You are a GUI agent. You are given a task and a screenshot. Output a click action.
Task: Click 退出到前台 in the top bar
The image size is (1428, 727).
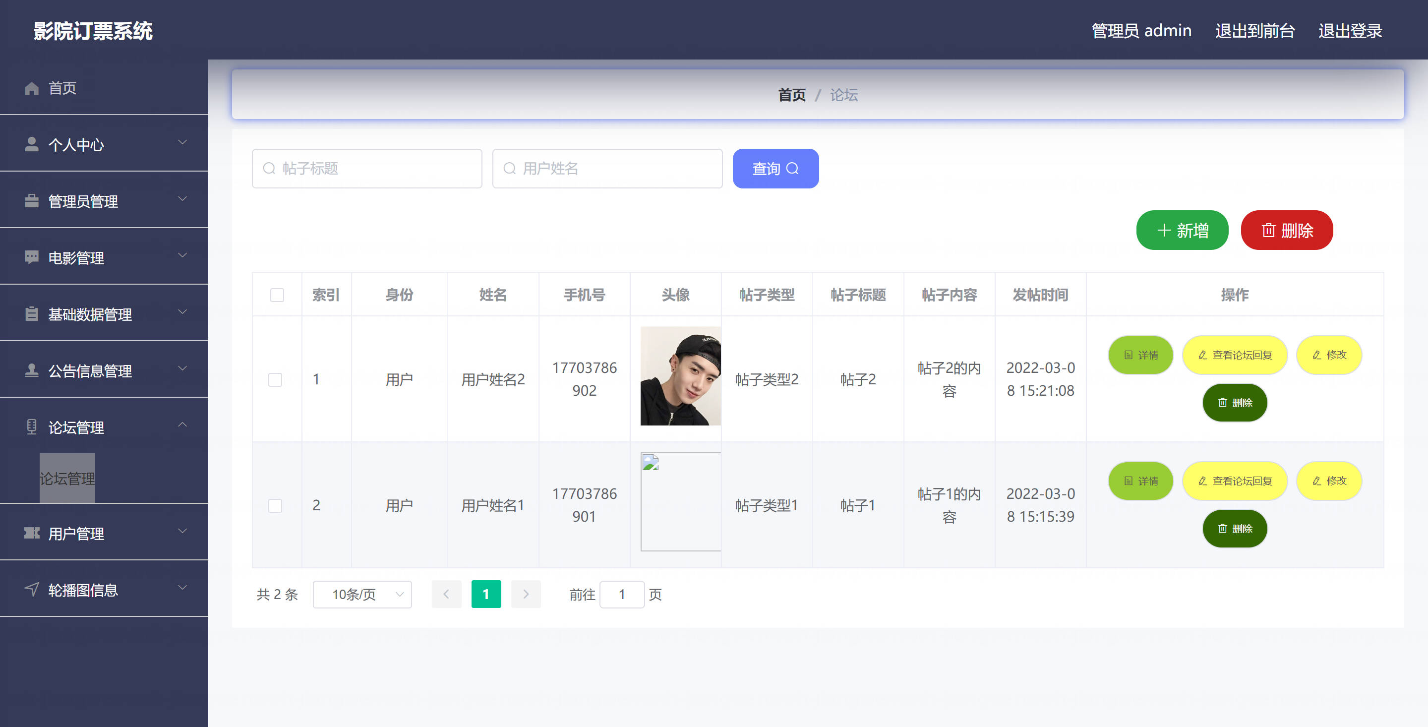coord(1255,31)
